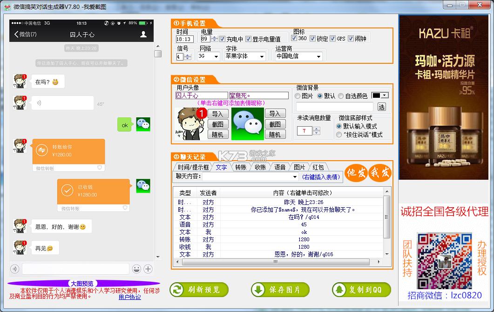This screenshot has height=312, width=494.
Task: Click the 已收钱 received money bubble
Action: click(94, 195)
